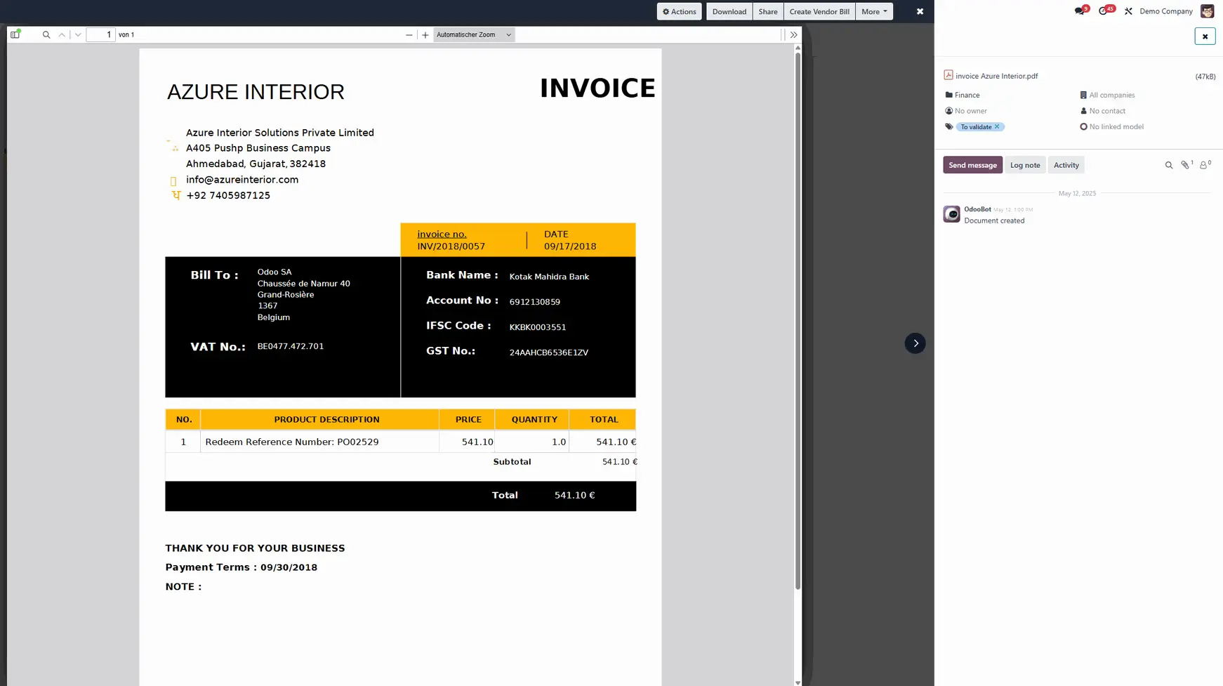This screenshot has height=686, width=1223.
Task: Set a contact via No contact
Action: [x=1106, y=111]
